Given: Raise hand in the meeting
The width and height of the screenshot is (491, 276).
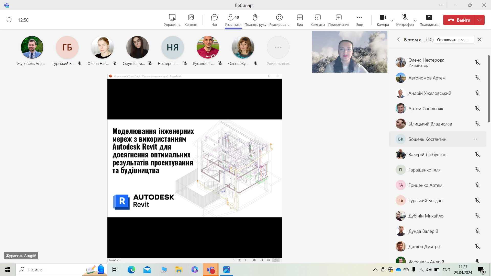Looking at the screenshot, I should pyautogui.click(x=255, y=20).
